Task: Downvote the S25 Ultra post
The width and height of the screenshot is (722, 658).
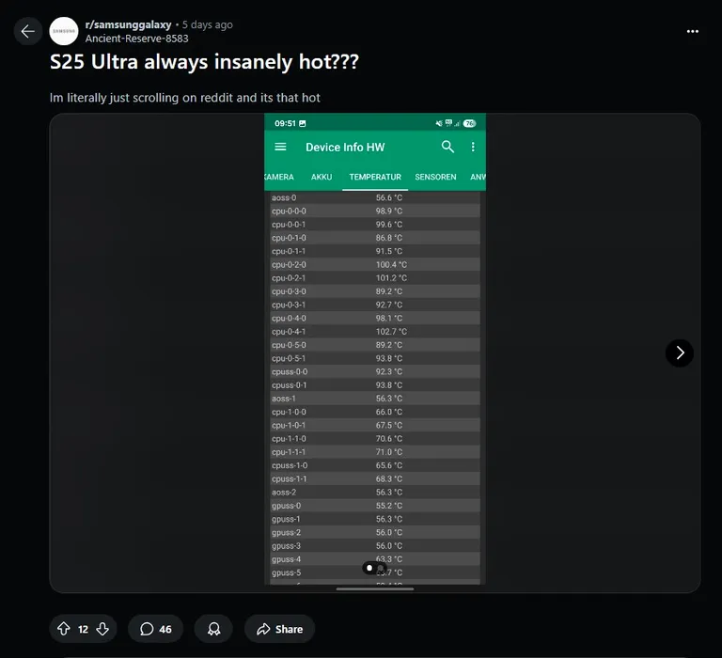Action: point(102,629)
